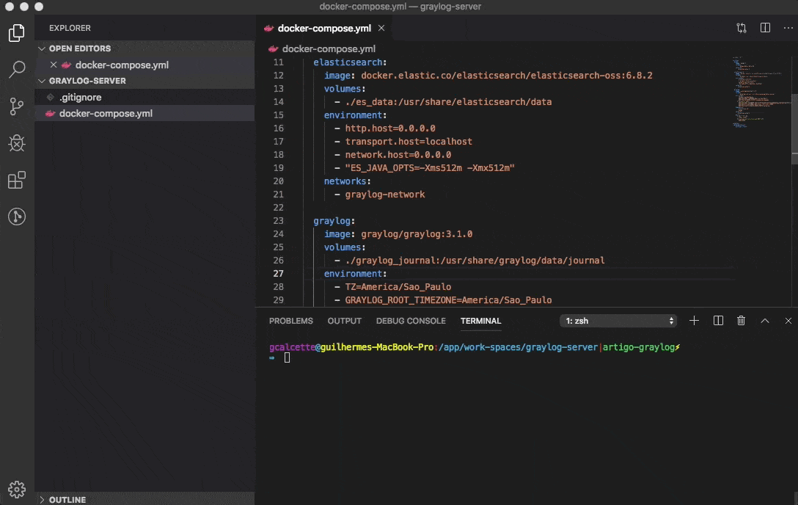Click the ES_JAVA_OPTS environment string
Viewport: 798px width, 505px height.
(430, 168)
